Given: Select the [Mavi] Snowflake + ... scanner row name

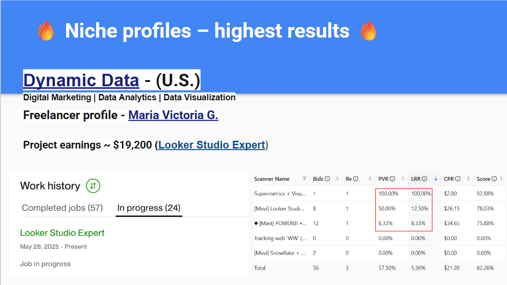Looking at the screenshot, I should (x=280, y=253).
